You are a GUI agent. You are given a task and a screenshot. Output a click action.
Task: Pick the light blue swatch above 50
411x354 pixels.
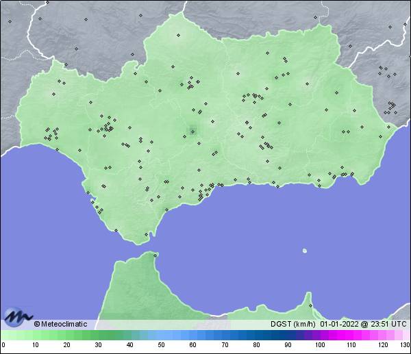(161, 335)
